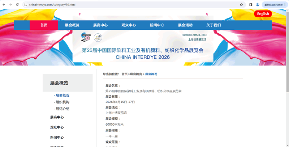Open 展商中心 in the navigation bar
289x147 pixels.
pos(100,25)
